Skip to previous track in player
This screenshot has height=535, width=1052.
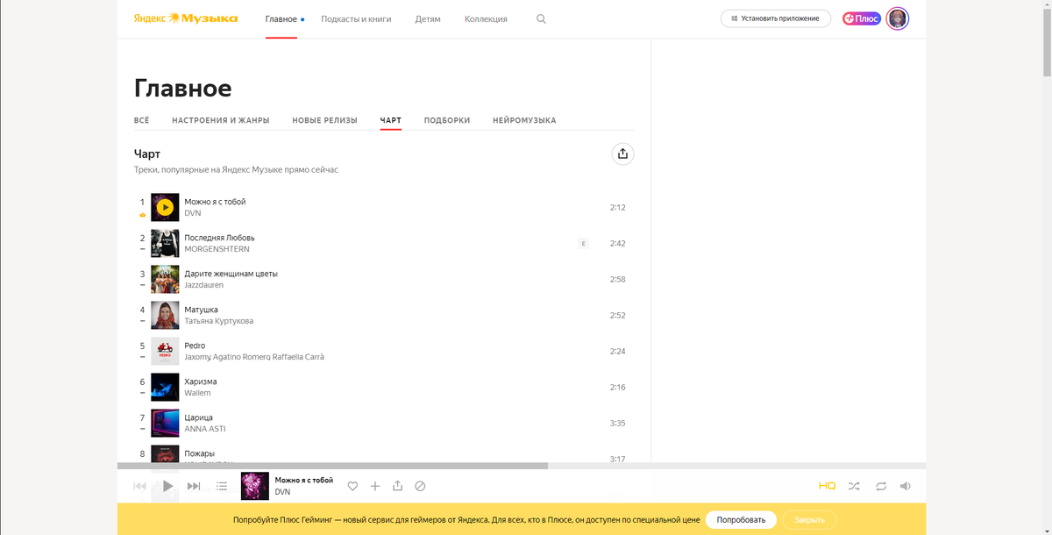[x=139, y=486]
